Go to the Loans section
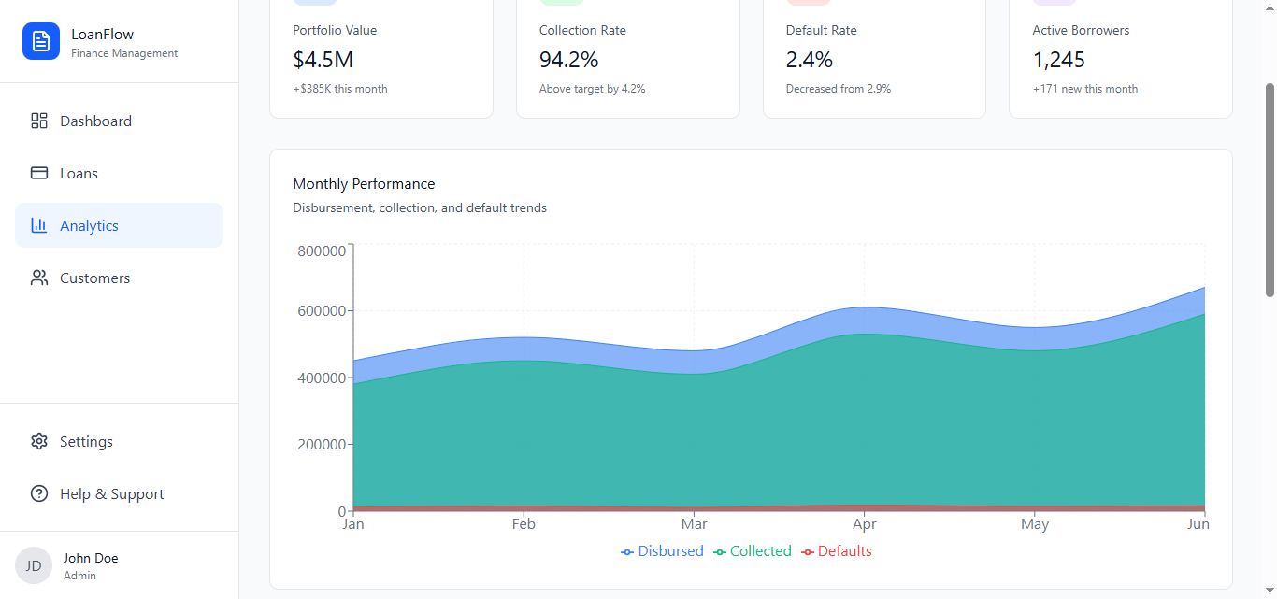 [119, 173]
